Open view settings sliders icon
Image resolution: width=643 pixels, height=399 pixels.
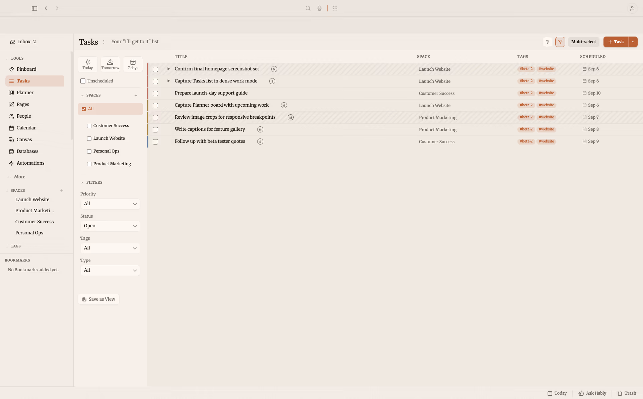(548, 42)
